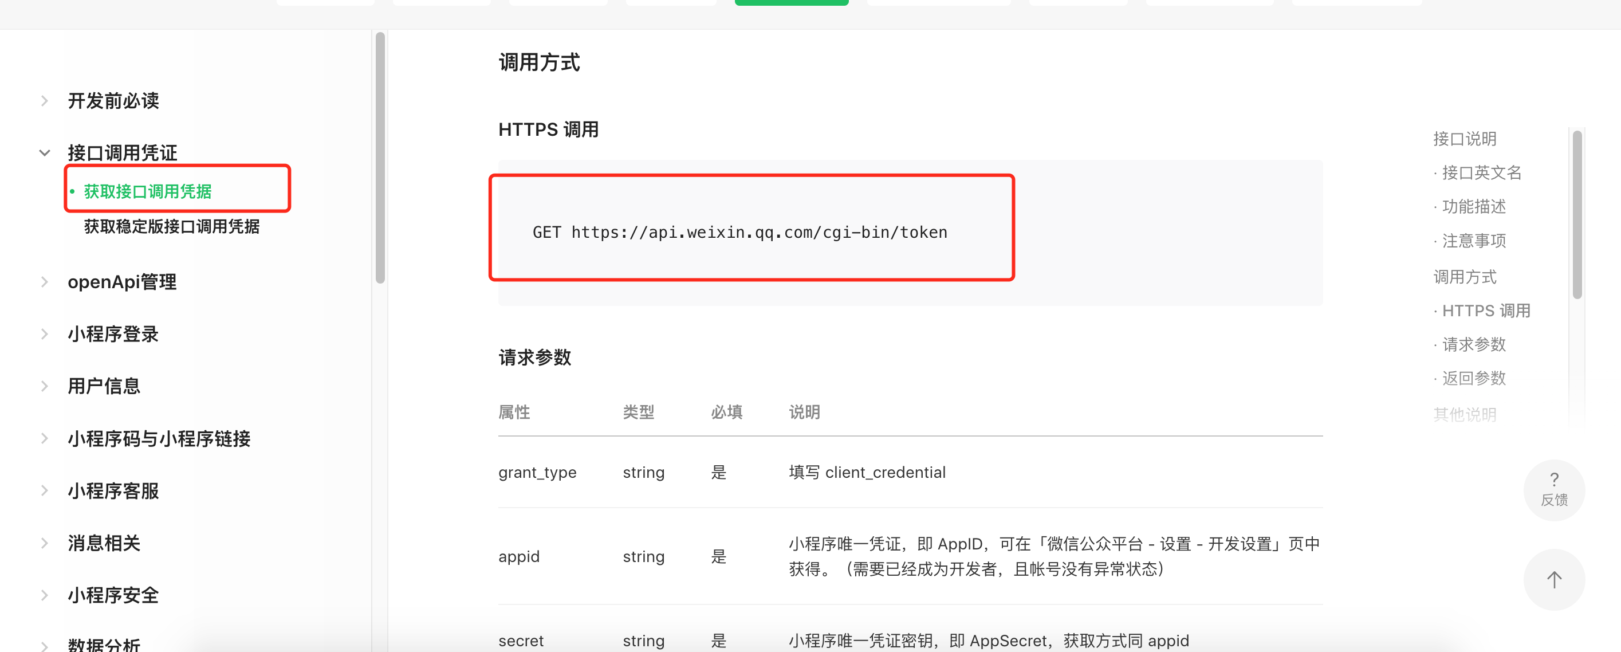Click the left sidebar vertical scrollbar
Screen dimensions: 1621x652
380,158
